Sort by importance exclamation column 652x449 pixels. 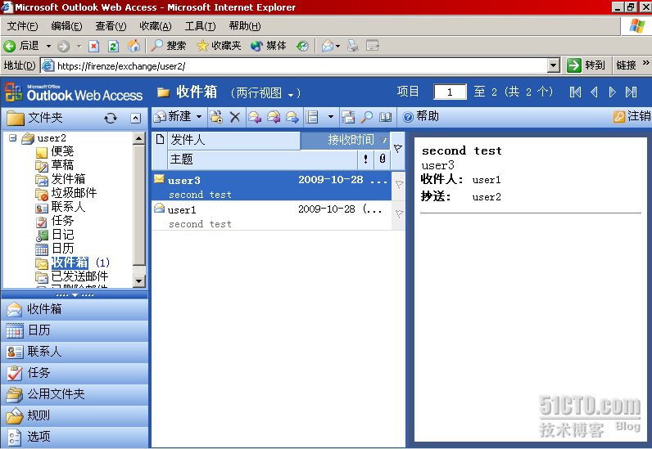tap(365, 159)
